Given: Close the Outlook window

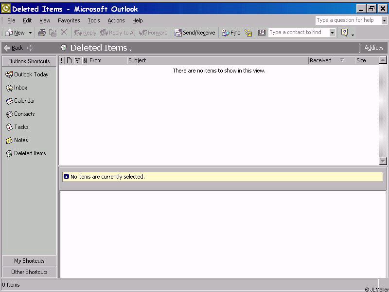Looking at the screenshot, I should (383, 9).
